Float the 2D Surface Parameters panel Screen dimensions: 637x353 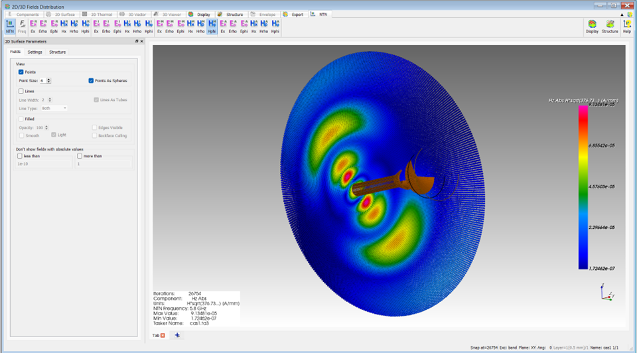[137, 41]
